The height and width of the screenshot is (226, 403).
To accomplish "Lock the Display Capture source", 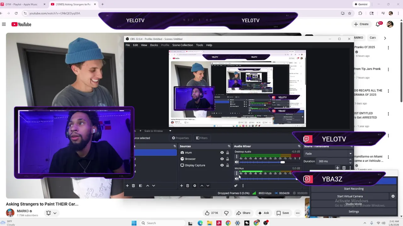I will tap(227, 165).
